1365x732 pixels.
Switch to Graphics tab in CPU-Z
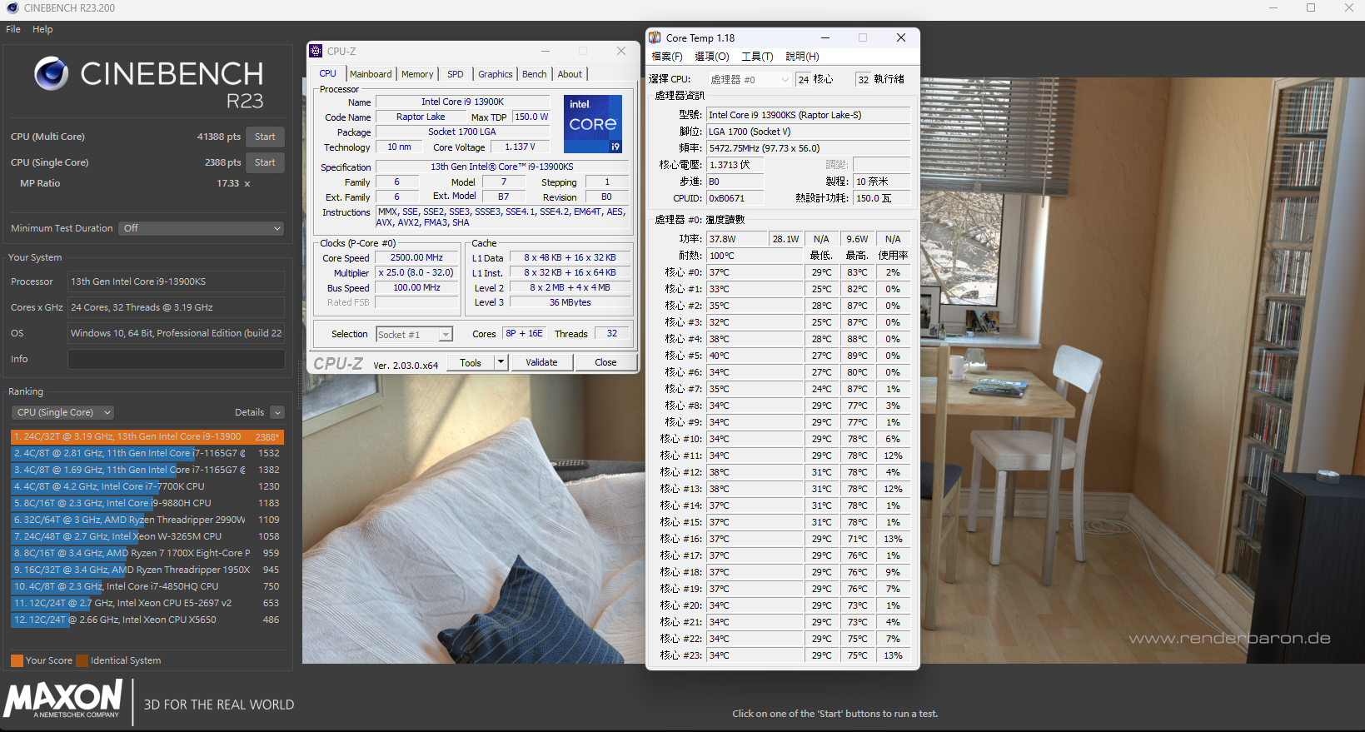pos(496,74)
